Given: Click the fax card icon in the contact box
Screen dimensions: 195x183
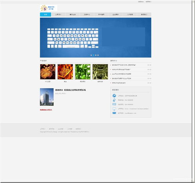Looking at the screenshot, I should point(114,104).
